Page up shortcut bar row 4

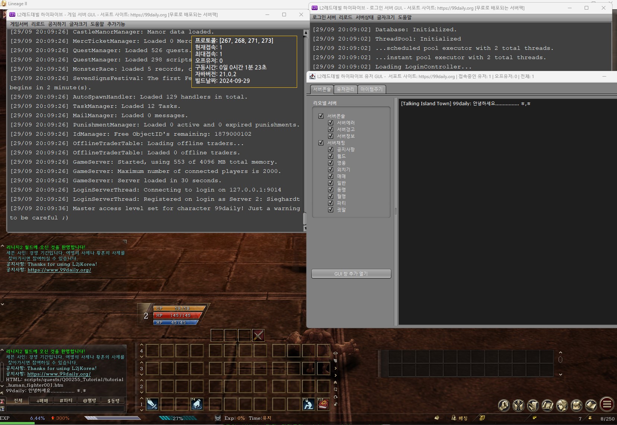click(141, 345)
